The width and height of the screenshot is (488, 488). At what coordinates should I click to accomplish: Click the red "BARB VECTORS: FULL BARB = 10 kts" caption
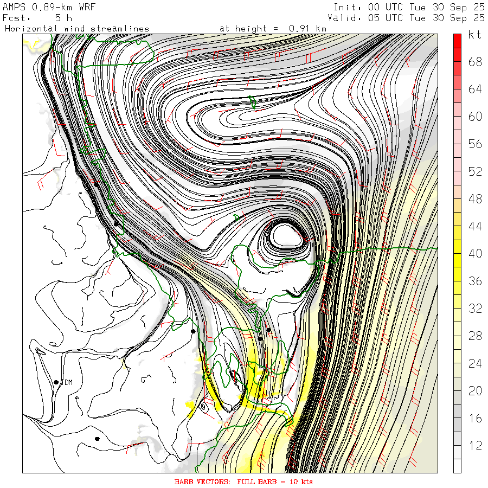[243, 481]
